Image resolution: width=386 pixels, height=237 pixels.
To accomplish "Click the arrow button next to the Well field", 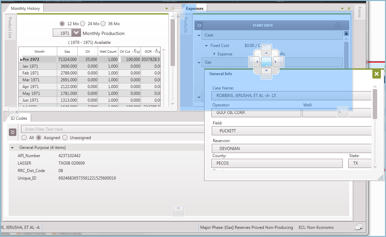I will (x=343, y=112).
